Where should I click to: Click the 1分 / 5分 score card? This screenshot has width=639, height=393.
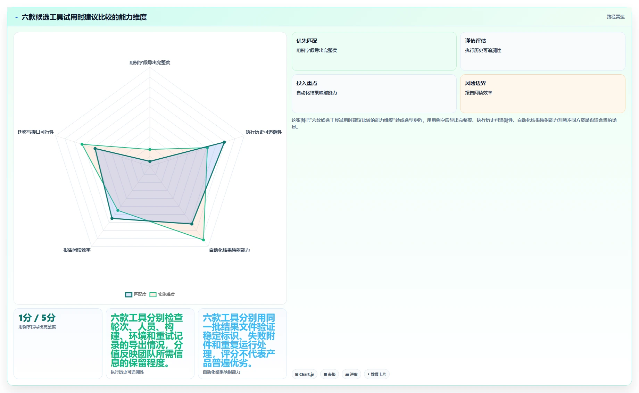[x=58, y=344]
